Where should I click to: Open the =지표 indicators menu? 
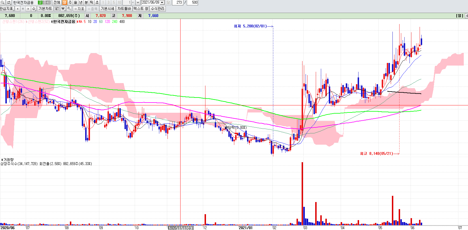(x=79, y=9)
